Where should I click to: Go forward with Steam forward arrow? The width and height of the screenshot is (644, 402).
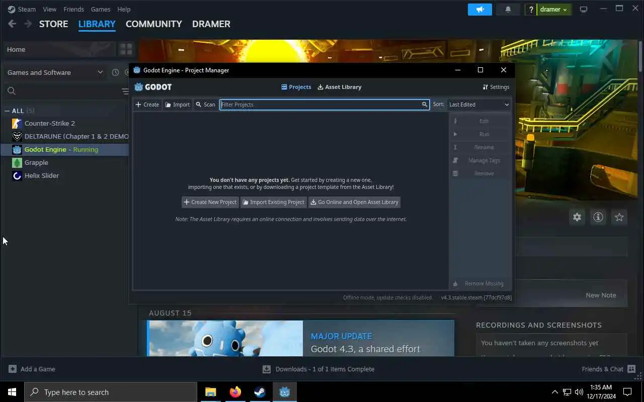(28, 24)
